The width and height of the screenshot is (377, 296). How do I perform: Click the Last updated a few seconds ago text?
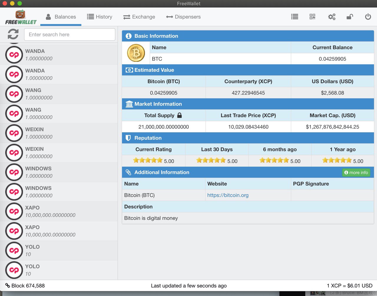(x=189, y=286)
